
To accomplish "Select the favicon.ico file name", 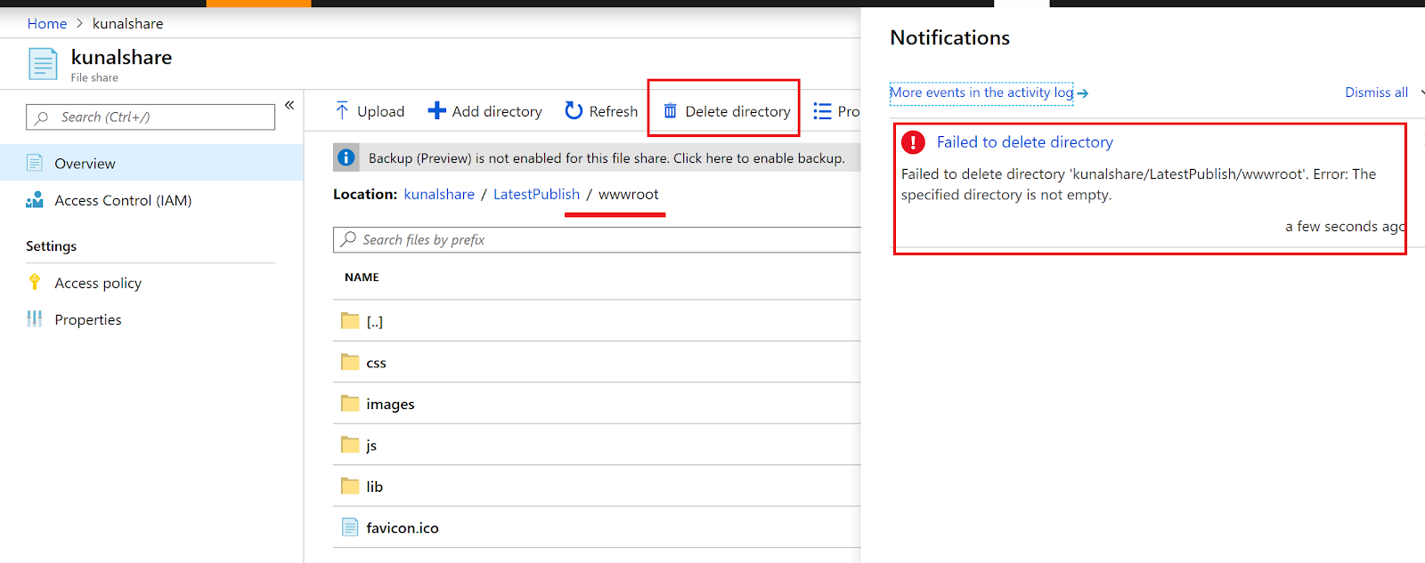I will [x=403, y=528].
